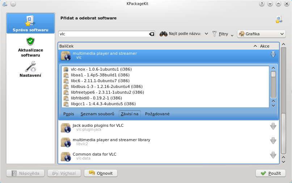The width and height of the screenshot is (292, 183).
Task: Click the libdbus-1-3 dependency icon
Action: pyautogui.click(x=66, y=86)
